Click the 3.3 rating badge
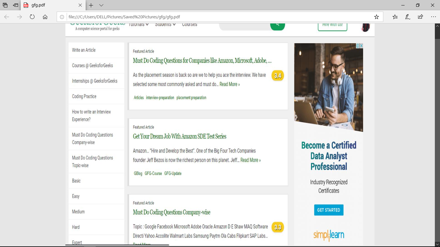 click(278, 227)
